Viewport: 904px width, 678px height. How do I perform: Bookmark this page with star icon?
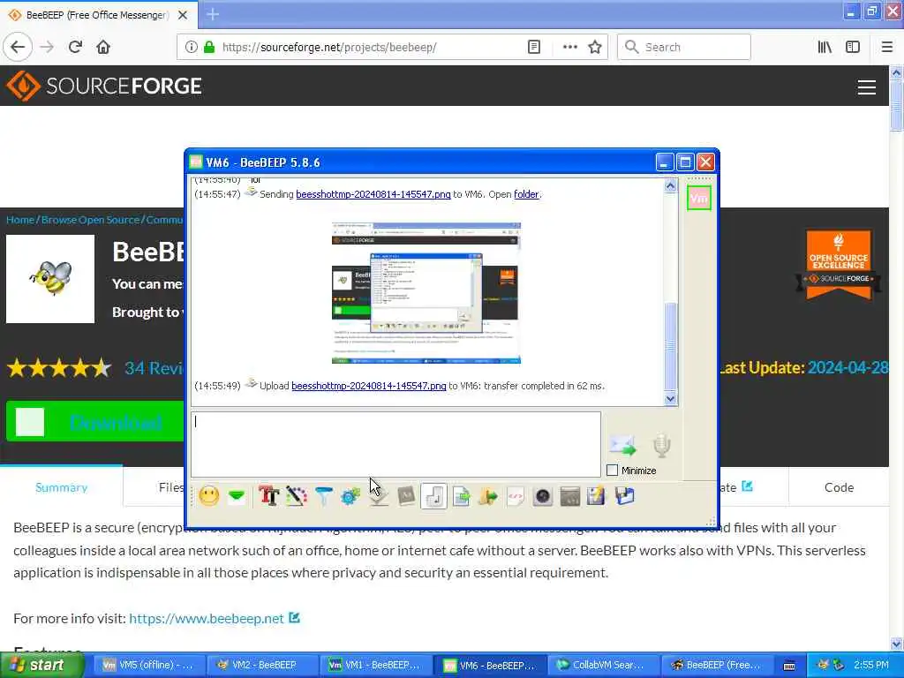pyautogui.click(x=595, y=47)
